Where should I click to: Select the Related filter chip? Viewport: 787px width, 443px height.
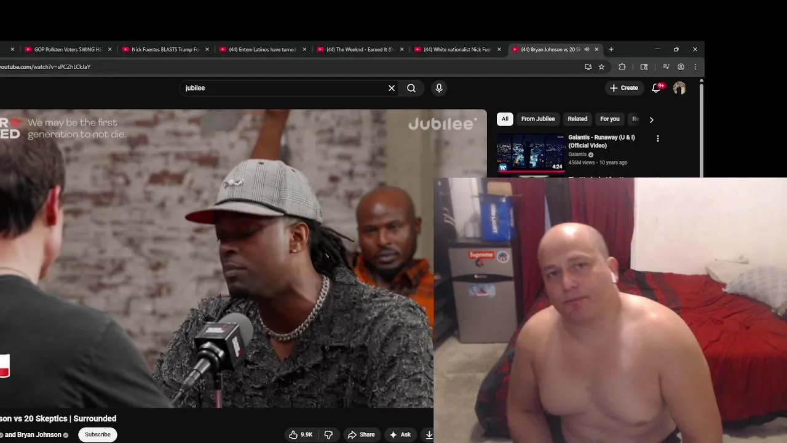[577, 119]
